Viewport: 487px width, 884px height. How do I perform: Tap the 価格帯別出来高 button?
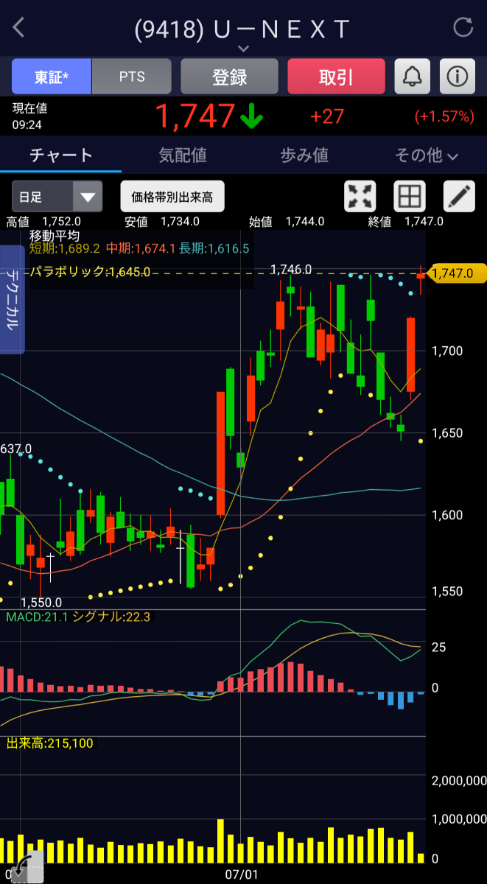coord(172,197)
